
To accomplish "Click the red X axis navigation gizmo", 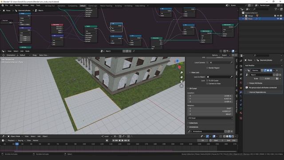I will tap(179, 67).
